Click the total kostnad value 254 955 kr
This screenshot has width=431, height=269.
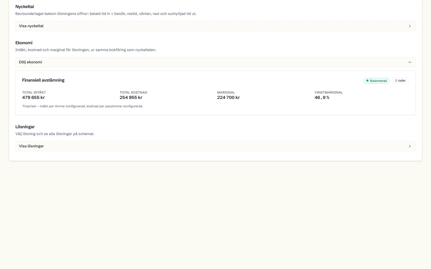pyautogui.click(x=131, y=97)
